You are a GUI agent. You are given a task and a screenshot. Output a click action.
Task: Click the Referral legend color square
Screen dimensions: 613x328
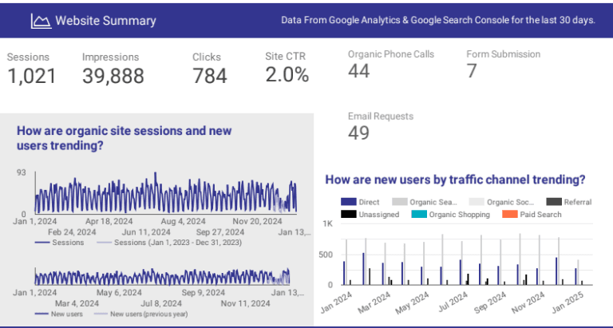coord(553,203)
